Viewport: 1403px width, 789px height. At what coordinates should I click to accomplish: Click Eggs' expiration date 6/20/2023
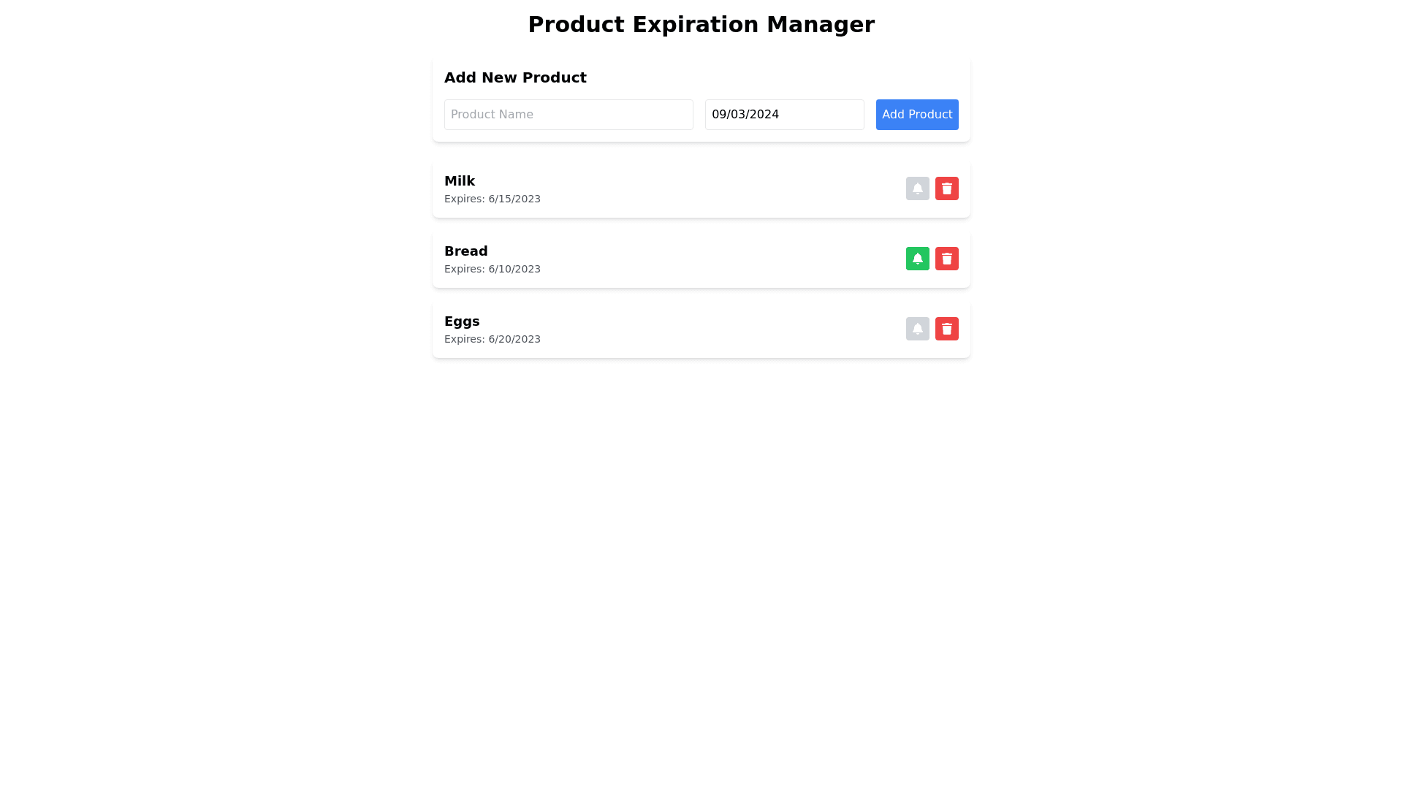click(x=514, y=340)
